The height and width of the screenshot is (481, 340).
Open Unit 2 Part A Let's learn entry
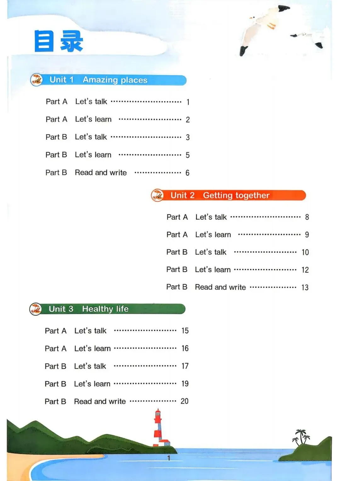(x=238, y=235)
